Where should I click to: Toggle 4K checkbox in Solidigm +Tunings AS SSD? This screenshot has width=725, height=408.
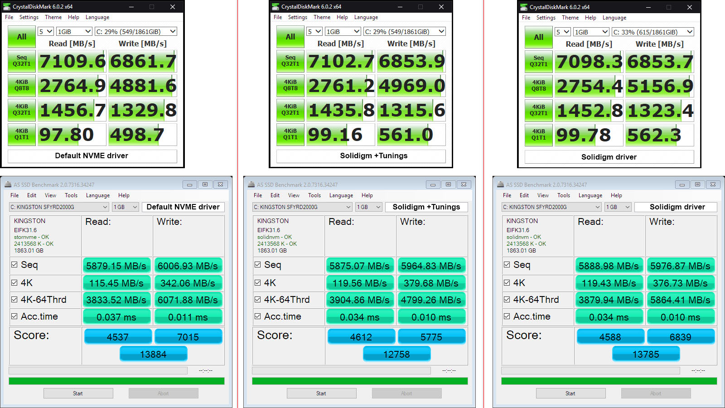[258, 282]
